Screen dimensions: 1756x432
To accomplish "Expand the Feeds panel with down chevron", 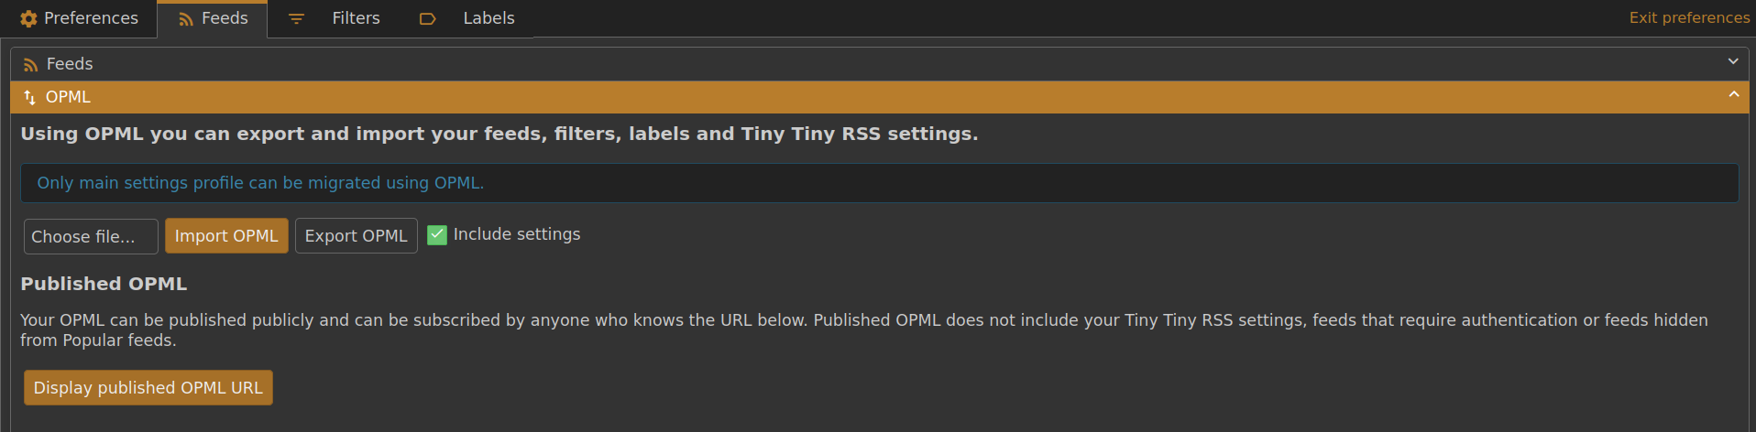I will point(1733,61).
